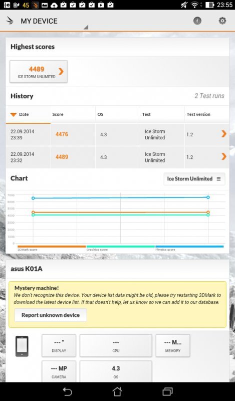
Task: Select first blue physics data point
Action: pyautogui.click(x=33, y=198)
